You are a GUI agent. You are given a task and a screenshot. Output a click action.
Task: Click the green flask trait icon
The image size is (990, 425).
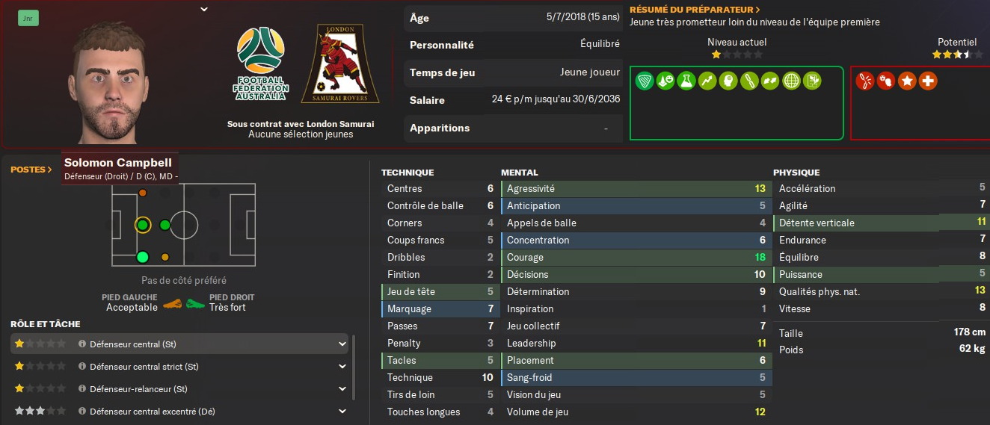[x=686, y=81]
